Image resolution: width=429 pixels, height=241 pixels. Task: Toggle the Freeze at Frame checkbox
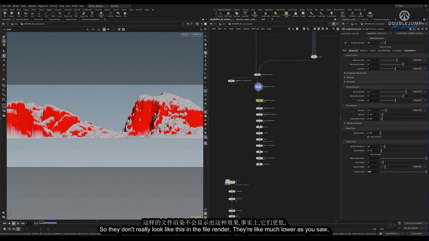click(345, 43)
